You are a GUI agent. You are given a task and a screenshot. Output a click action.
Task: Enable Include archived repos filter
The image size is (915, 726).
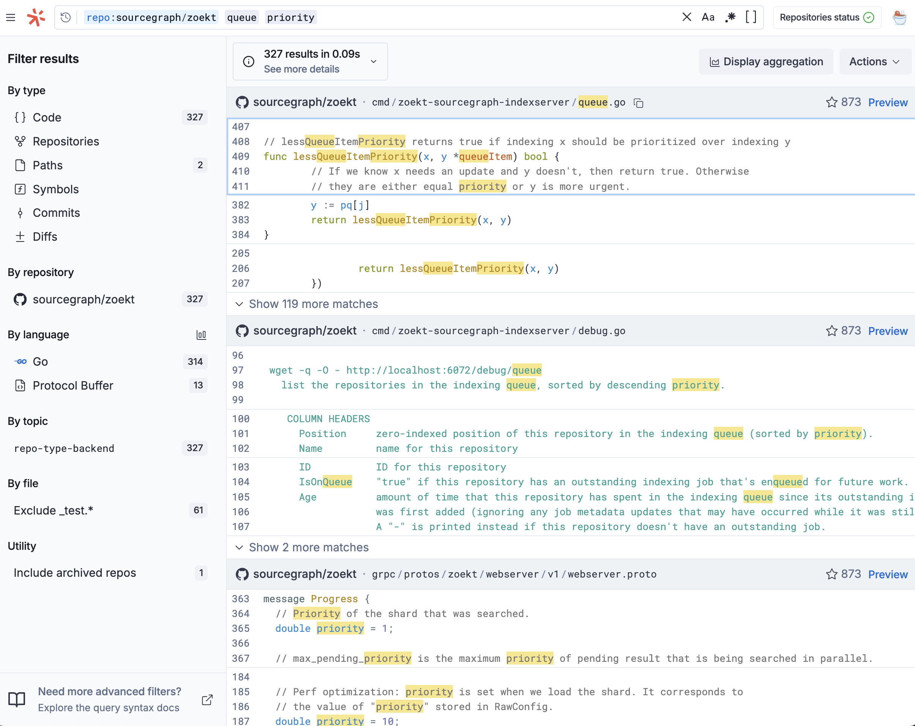(110, 573)
